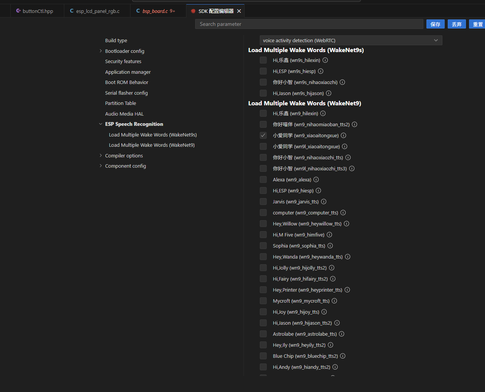Screen dimensions: 485x392
Task: Open info icon for Jarvis (wn9_jarvis_tts)
Action: click(x=324, y=202)
